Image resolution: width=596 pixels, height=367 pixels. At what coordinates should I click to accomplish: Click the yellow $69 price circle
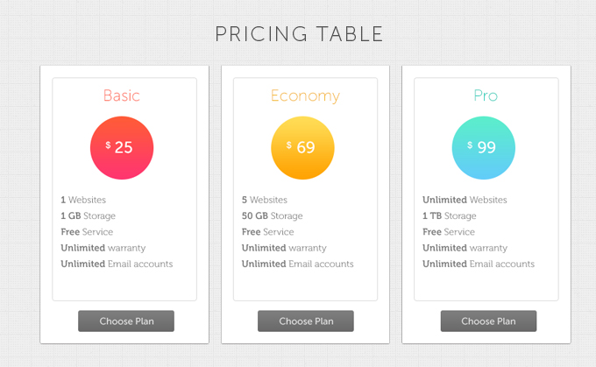pyautogui.click(x=302, y=148)
